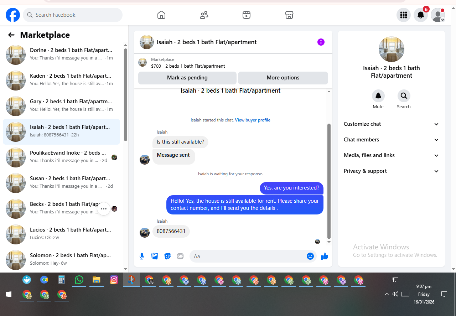Open PoulikaeEvand Inoke's conversation
The height and width of the screenshot is (316, 456).
pyautogui.click(x=61, y=157)
